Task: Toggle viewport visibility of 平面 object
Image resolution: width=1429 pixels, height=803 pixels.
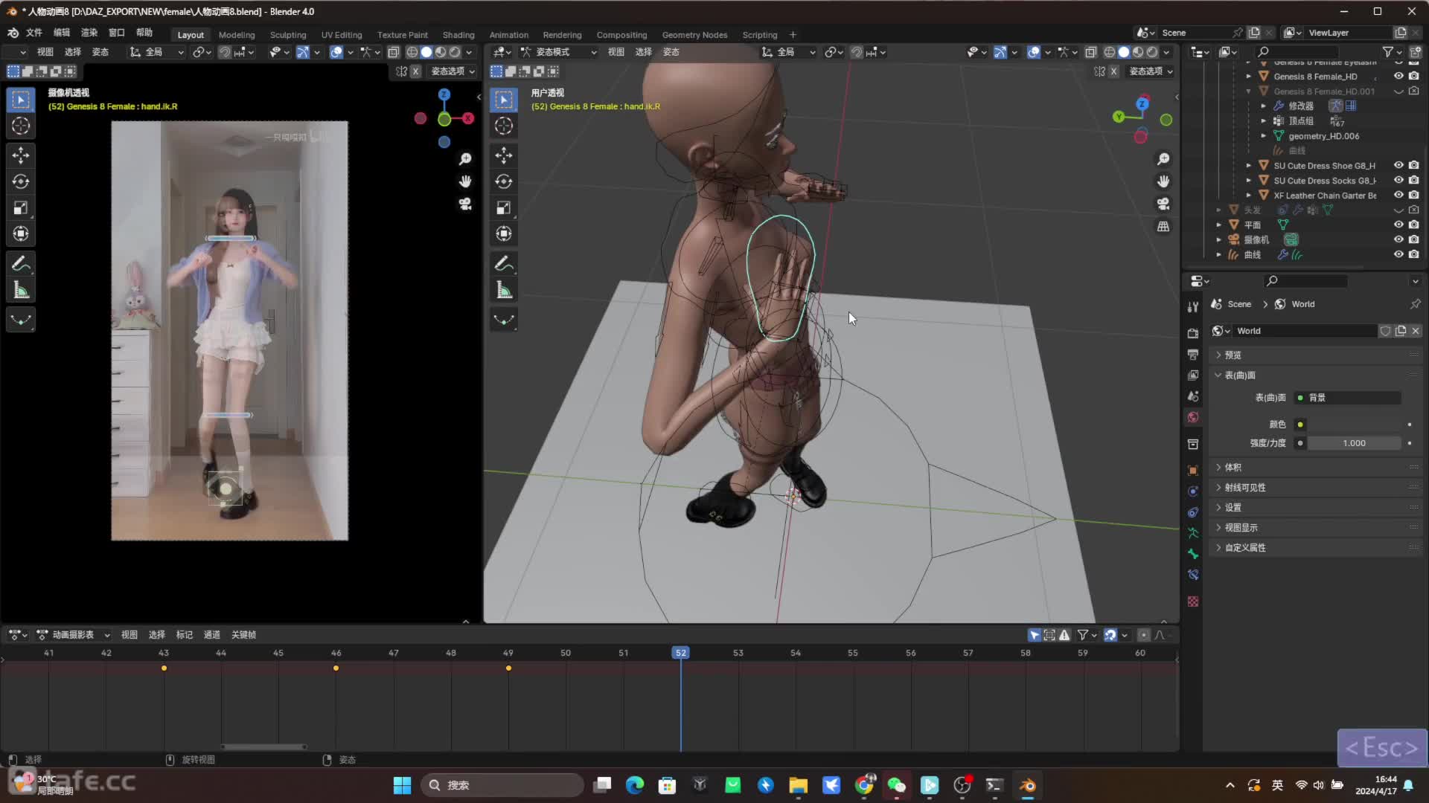Action: [1398, 225]
